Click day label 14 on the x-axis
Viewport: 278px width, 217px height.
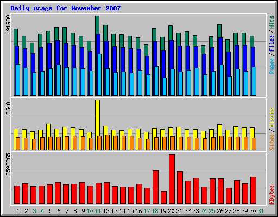(x=122, y=211)
